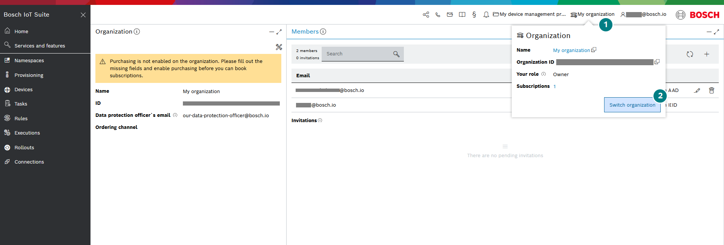Image resolution: width=724 pixels, height=245 pixels.
Task: Show Organization panel info icon
Action: pos(137,32)
